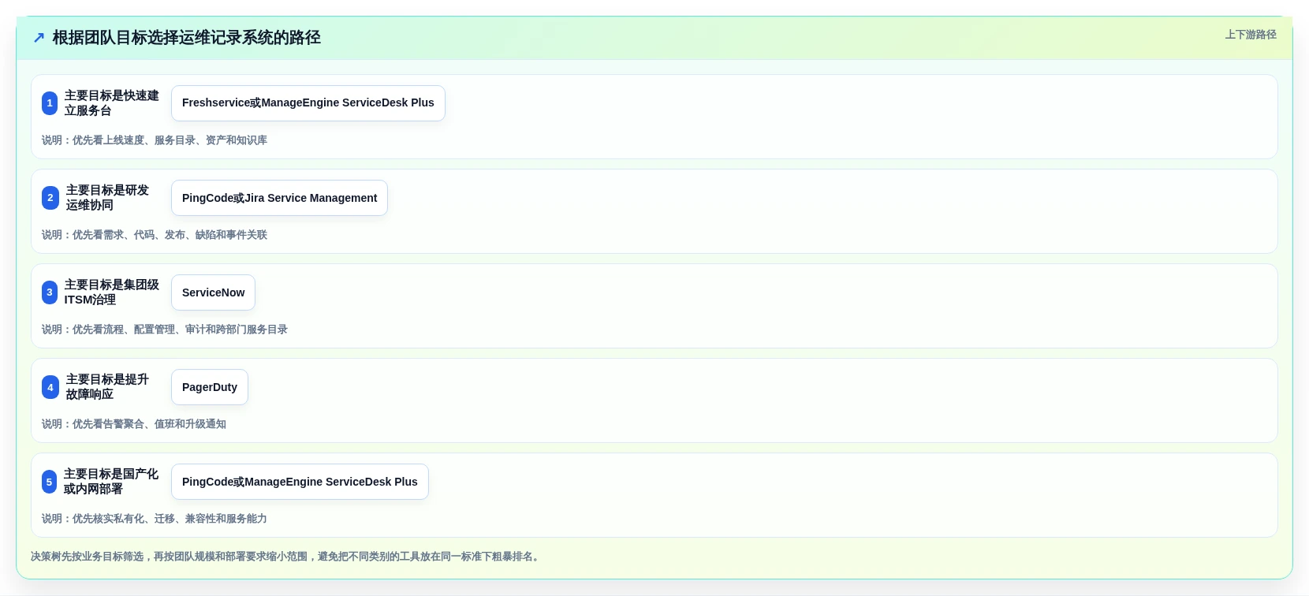Click the label 主要目标是提升故障响应
This screenshot has height=596, width=1309.
pos(107,387)
